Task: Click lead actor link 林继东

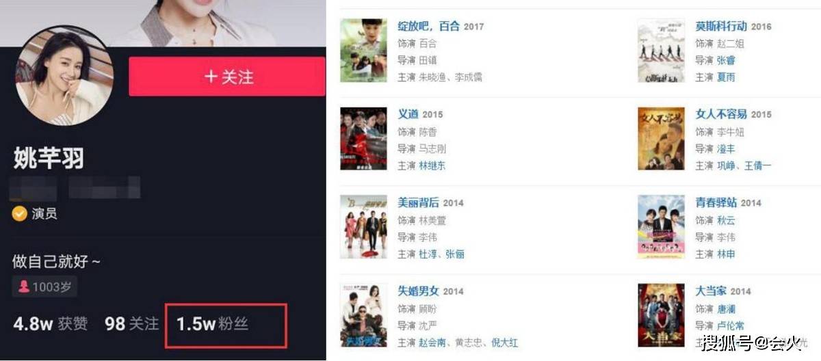Action: [433, 165]
